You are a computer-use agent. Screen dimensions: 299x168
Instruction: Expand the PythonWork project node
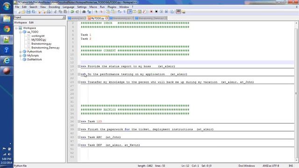pyautogui.click(x=21, y=52)
